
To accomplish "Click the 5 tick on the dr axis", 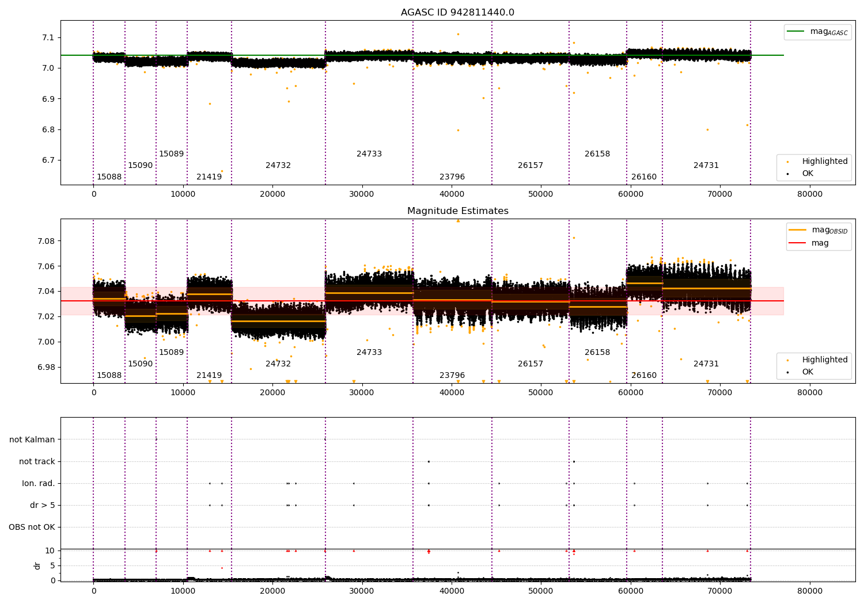I will (53, 565).
